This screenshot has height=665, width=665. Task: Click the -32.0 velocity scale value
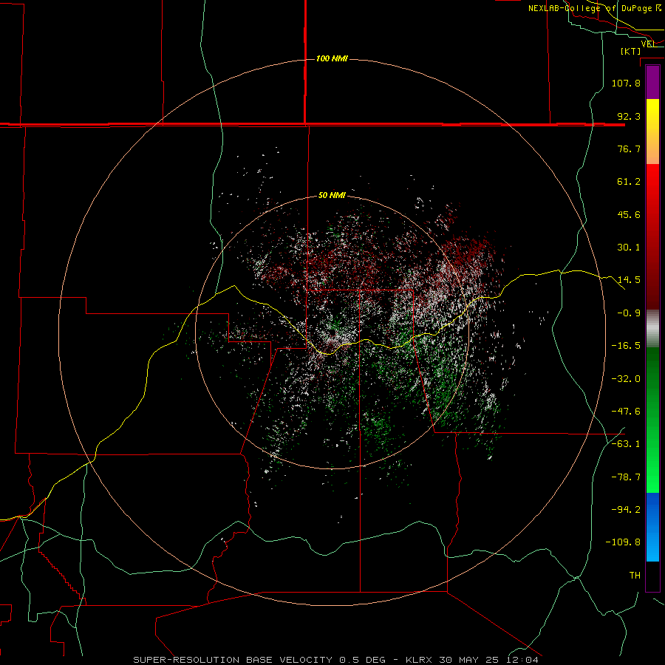click(626, 379)
